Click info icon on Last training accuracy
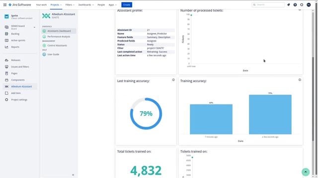318x178 pixels. point(173,80)
